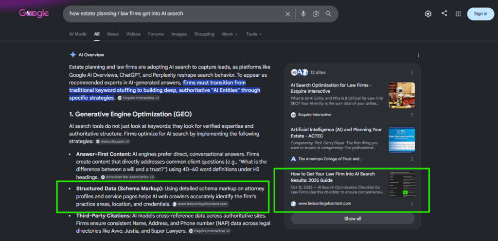Click the ACTEC Estate Planning thumbnail
The width and height of the screenshot is (498, 241).
402,139
